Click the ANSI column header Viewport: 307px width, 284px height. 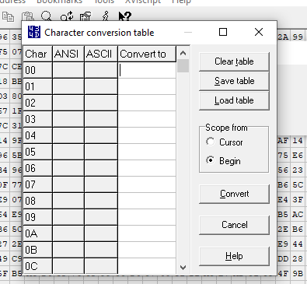[68, 54]
